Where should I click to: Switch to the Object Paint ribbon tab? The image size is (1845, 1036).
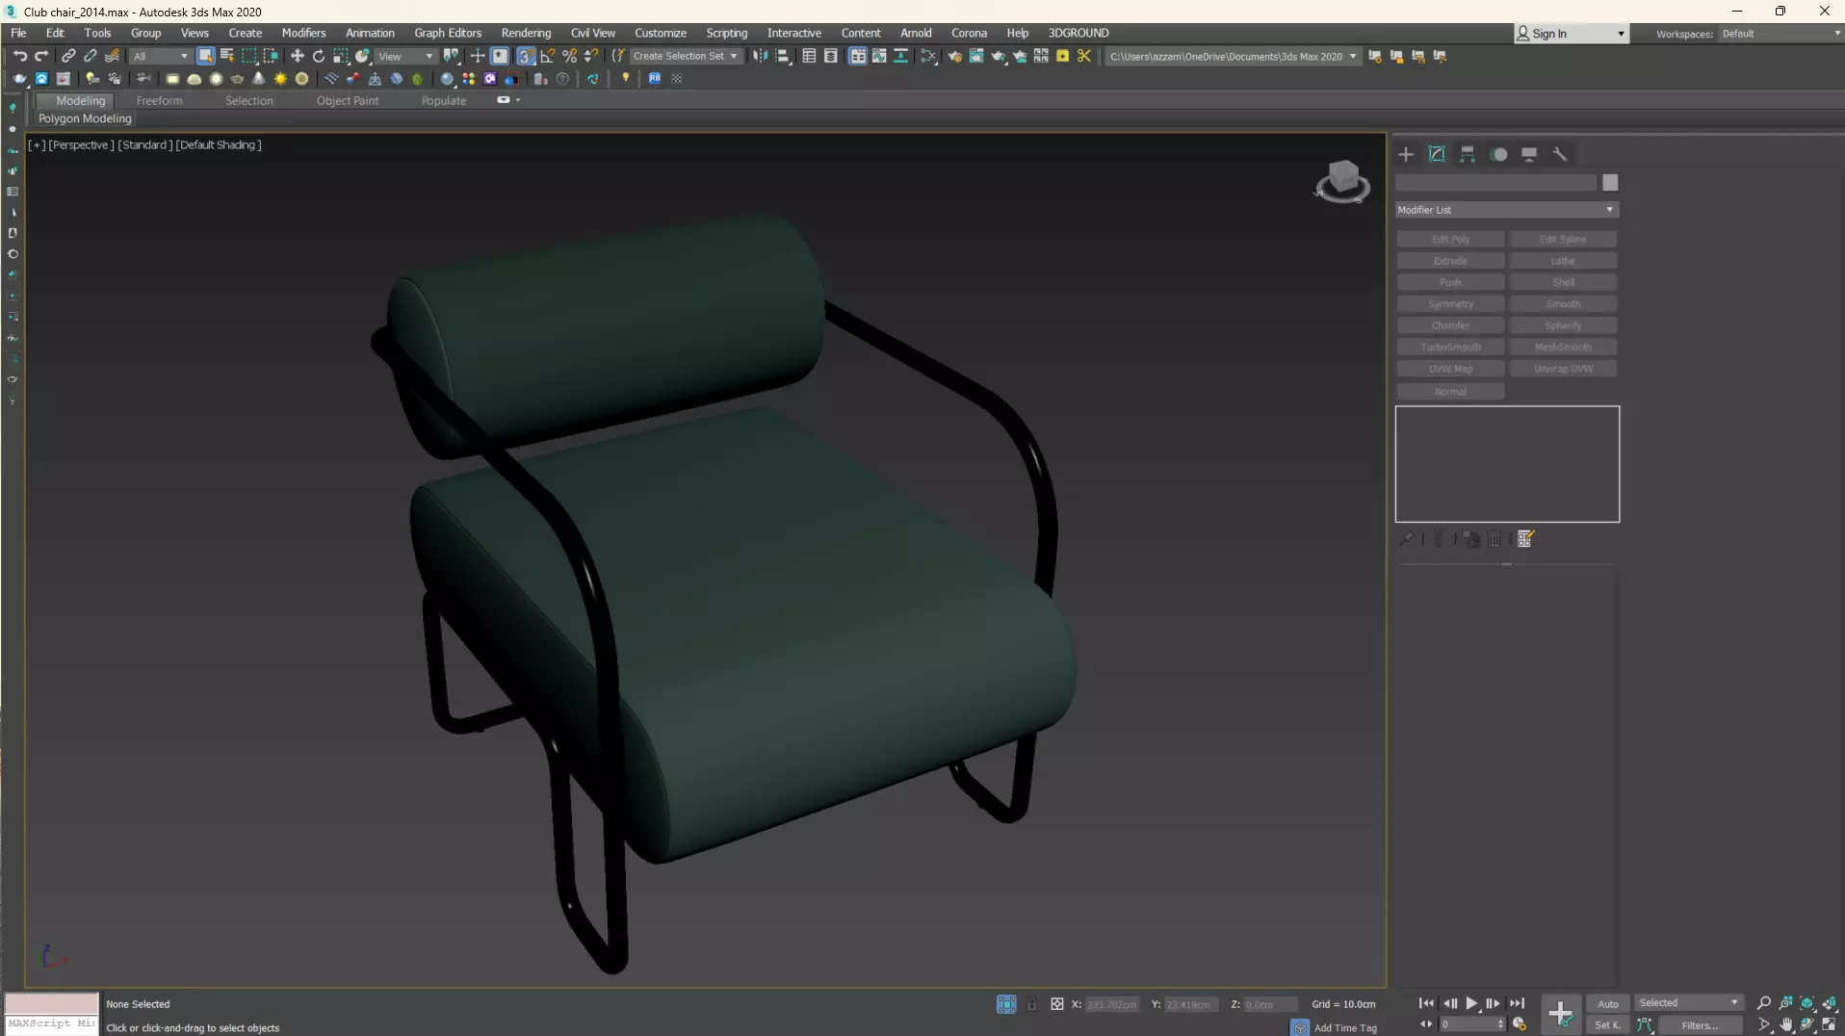[348, 100]
